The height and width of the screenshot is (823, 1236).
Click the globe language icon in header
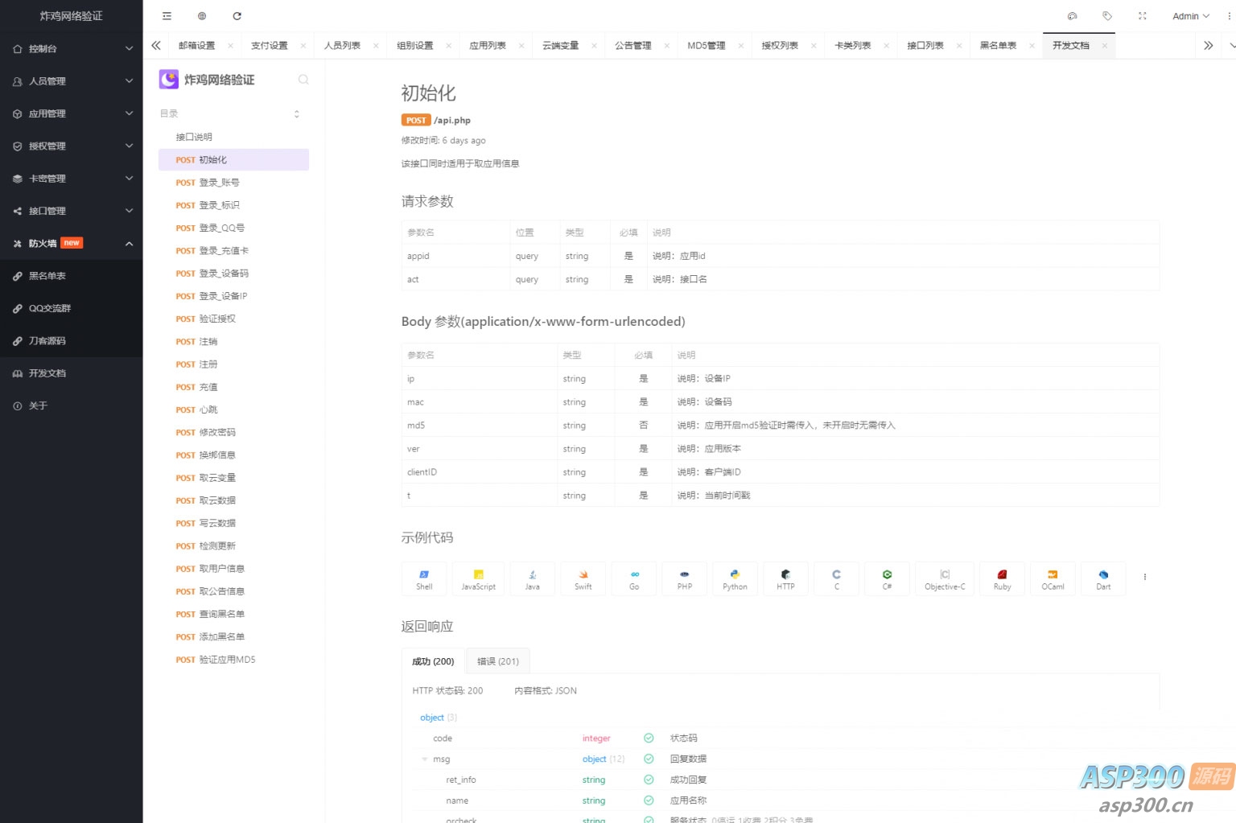(x=202, y=15)
